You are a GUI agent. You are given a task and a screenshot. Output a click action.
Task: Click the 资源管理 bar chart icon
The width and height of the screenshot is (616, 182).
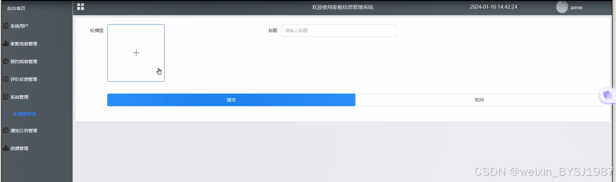click(5, 148)
